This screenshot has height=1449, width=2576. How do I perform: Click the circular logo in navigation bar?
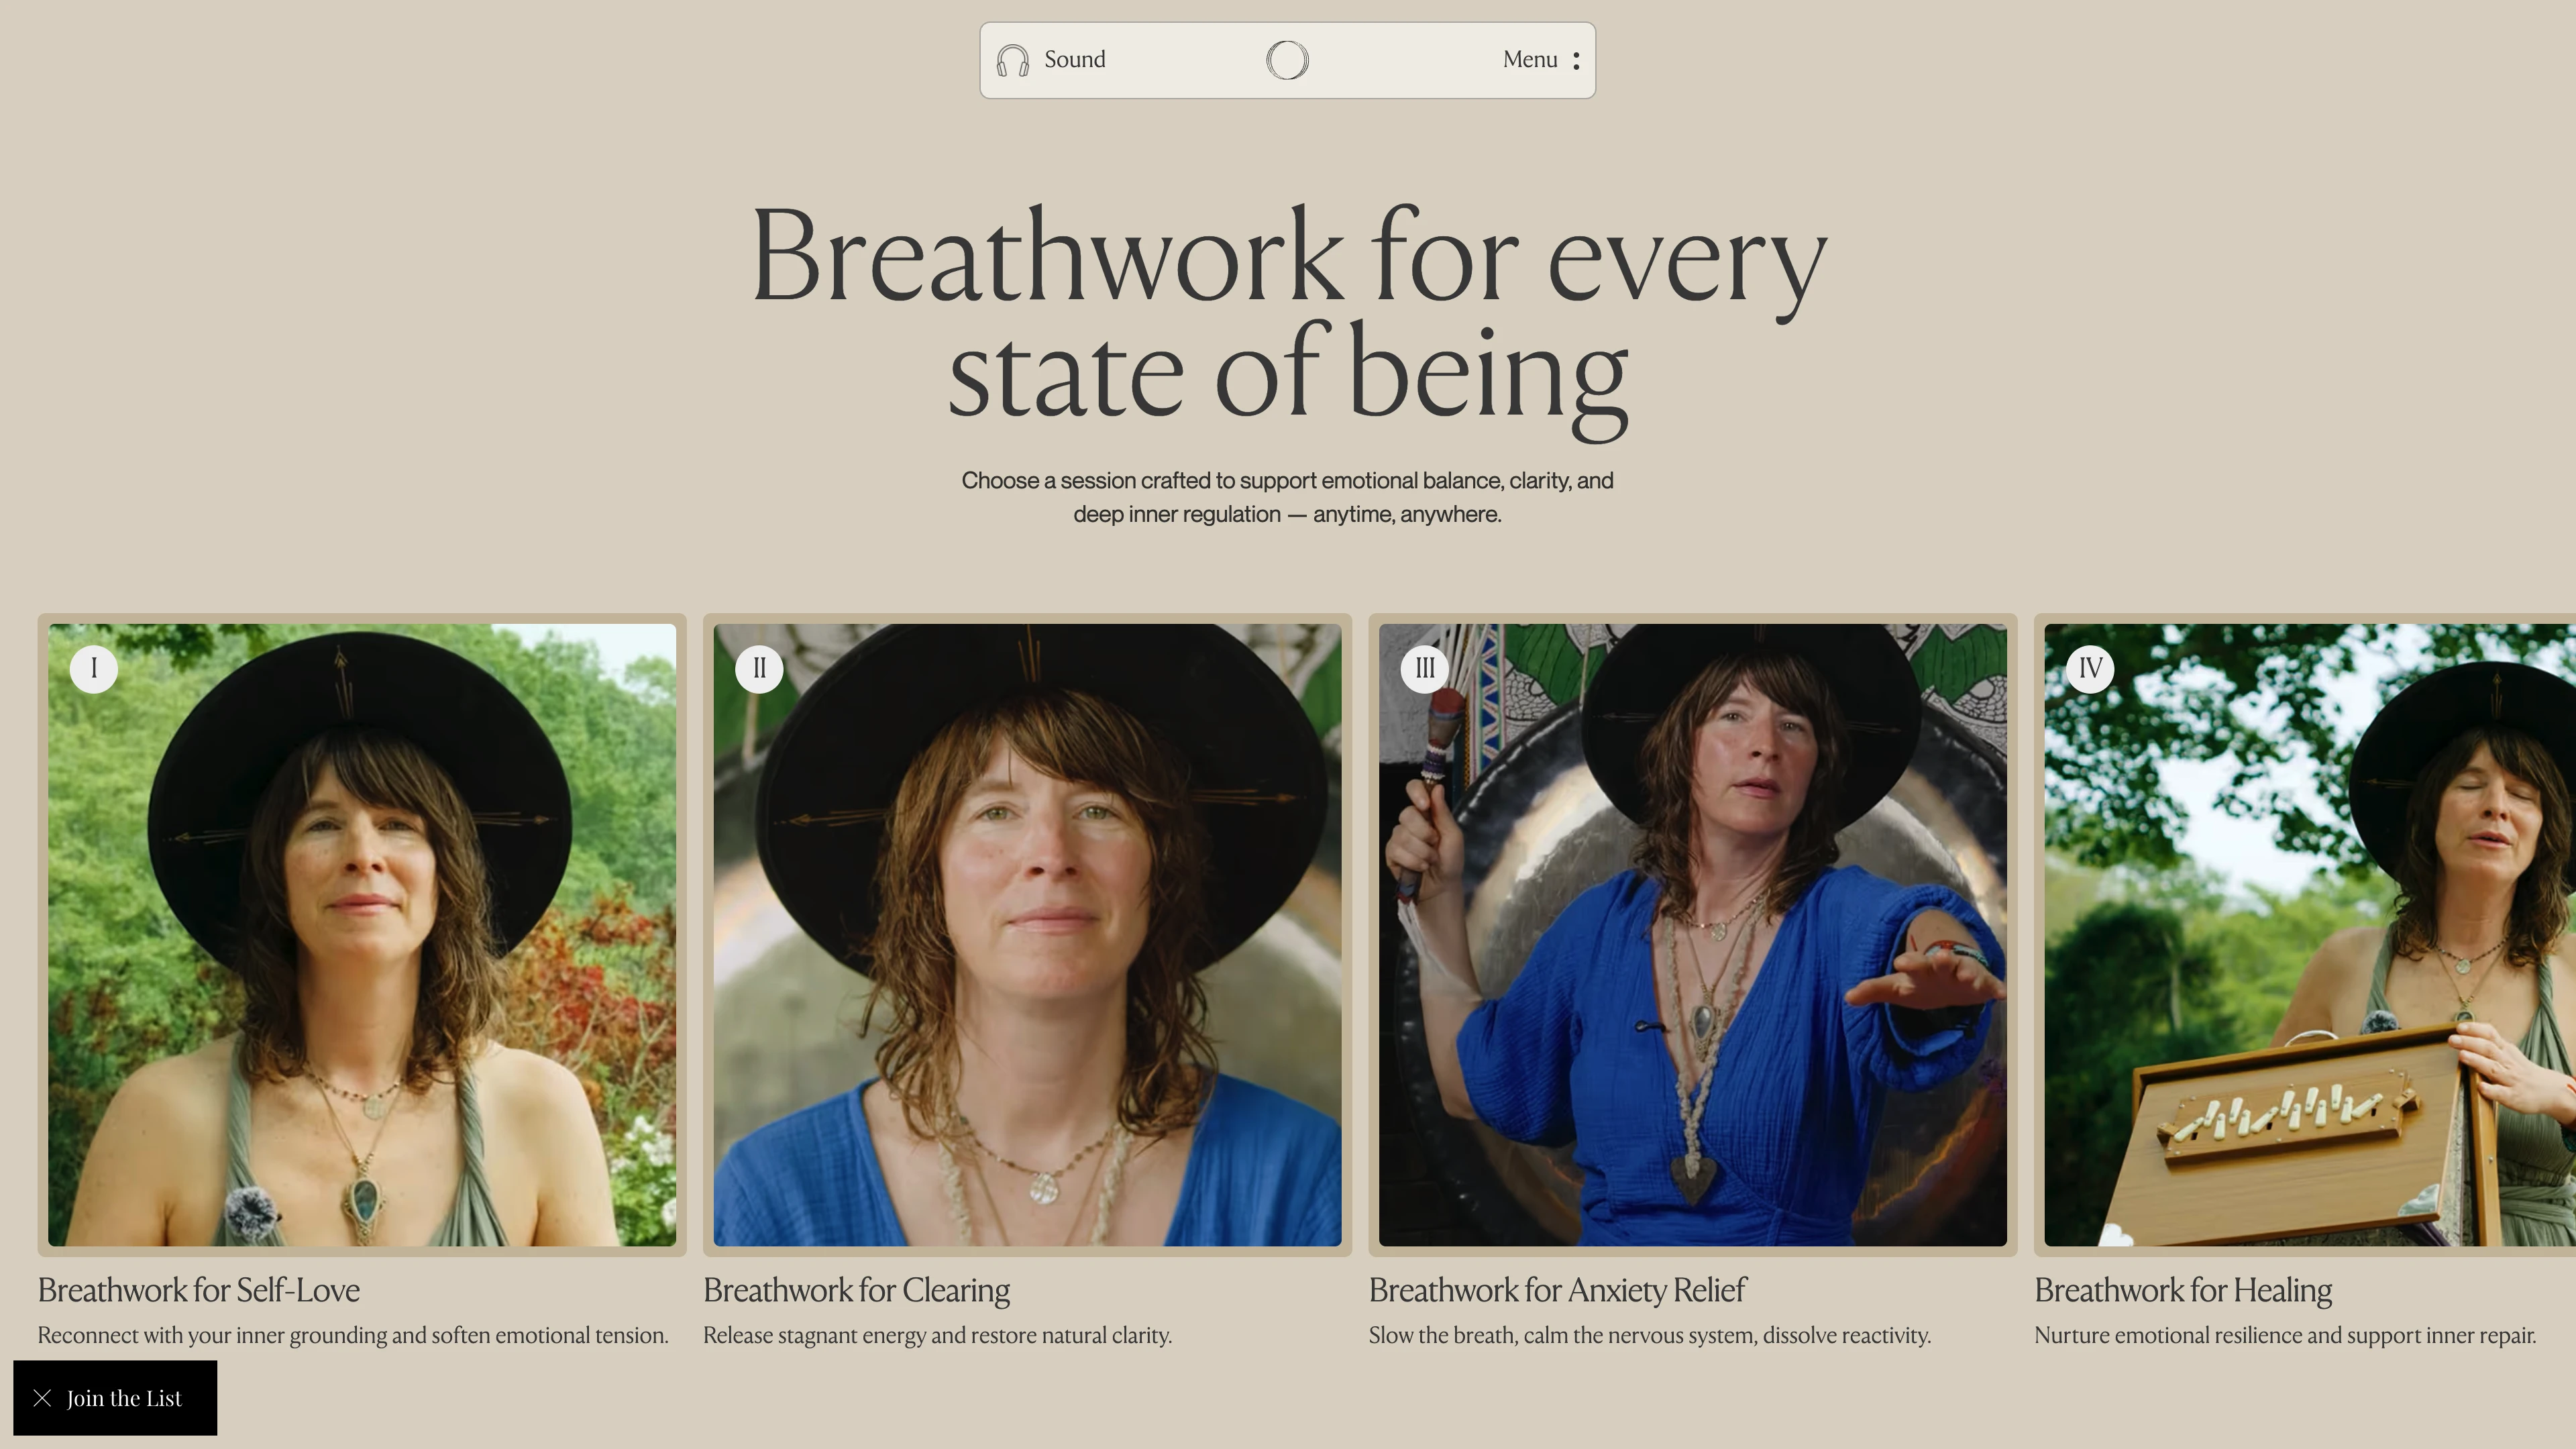[x=1287, y=60]
